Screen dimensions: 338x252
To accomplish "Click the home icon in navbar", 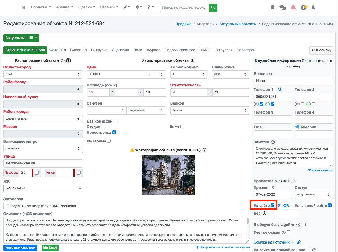I will tap(24, 7).
